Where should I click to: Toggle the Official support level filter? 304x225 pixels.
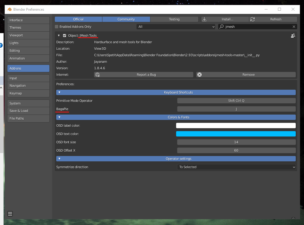coord(78,19)
